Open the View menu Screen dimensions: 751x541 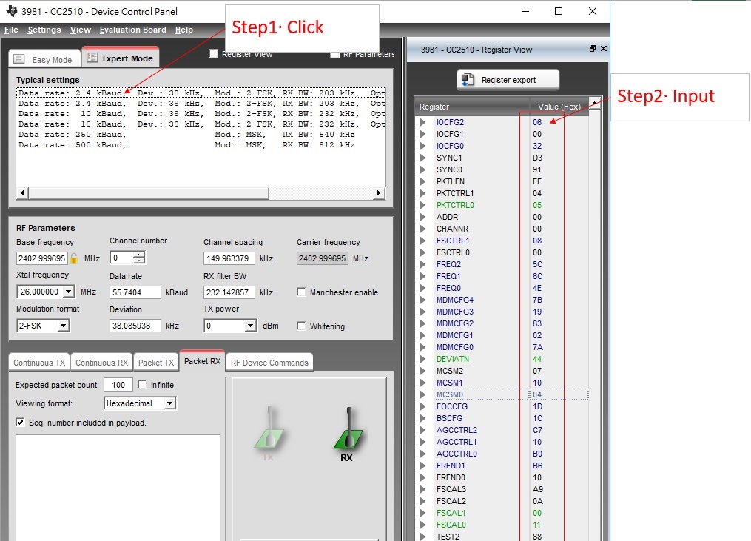click(80, 30)
